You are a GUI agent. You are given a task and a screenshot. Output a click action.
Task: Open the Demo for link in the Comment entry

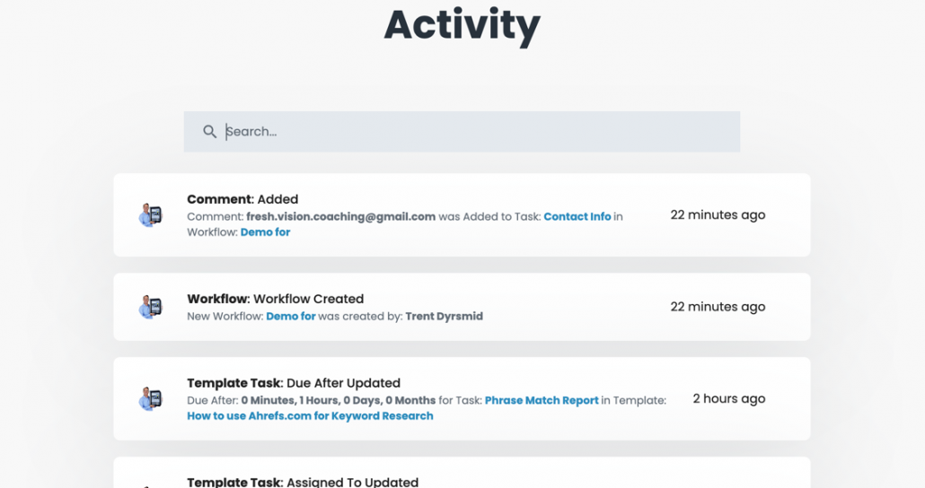click(x=265, y=232)
